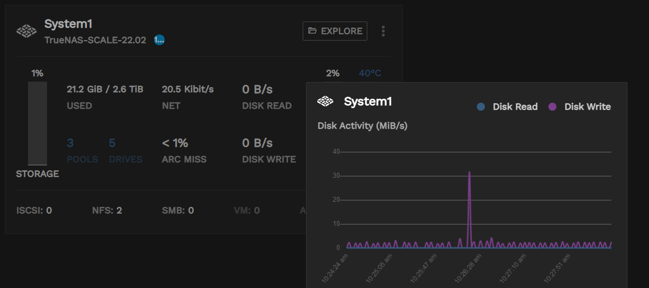The image size is (649, 288).
Task: Click the NFS: 2 share count
Action: [x=107, y=210]
